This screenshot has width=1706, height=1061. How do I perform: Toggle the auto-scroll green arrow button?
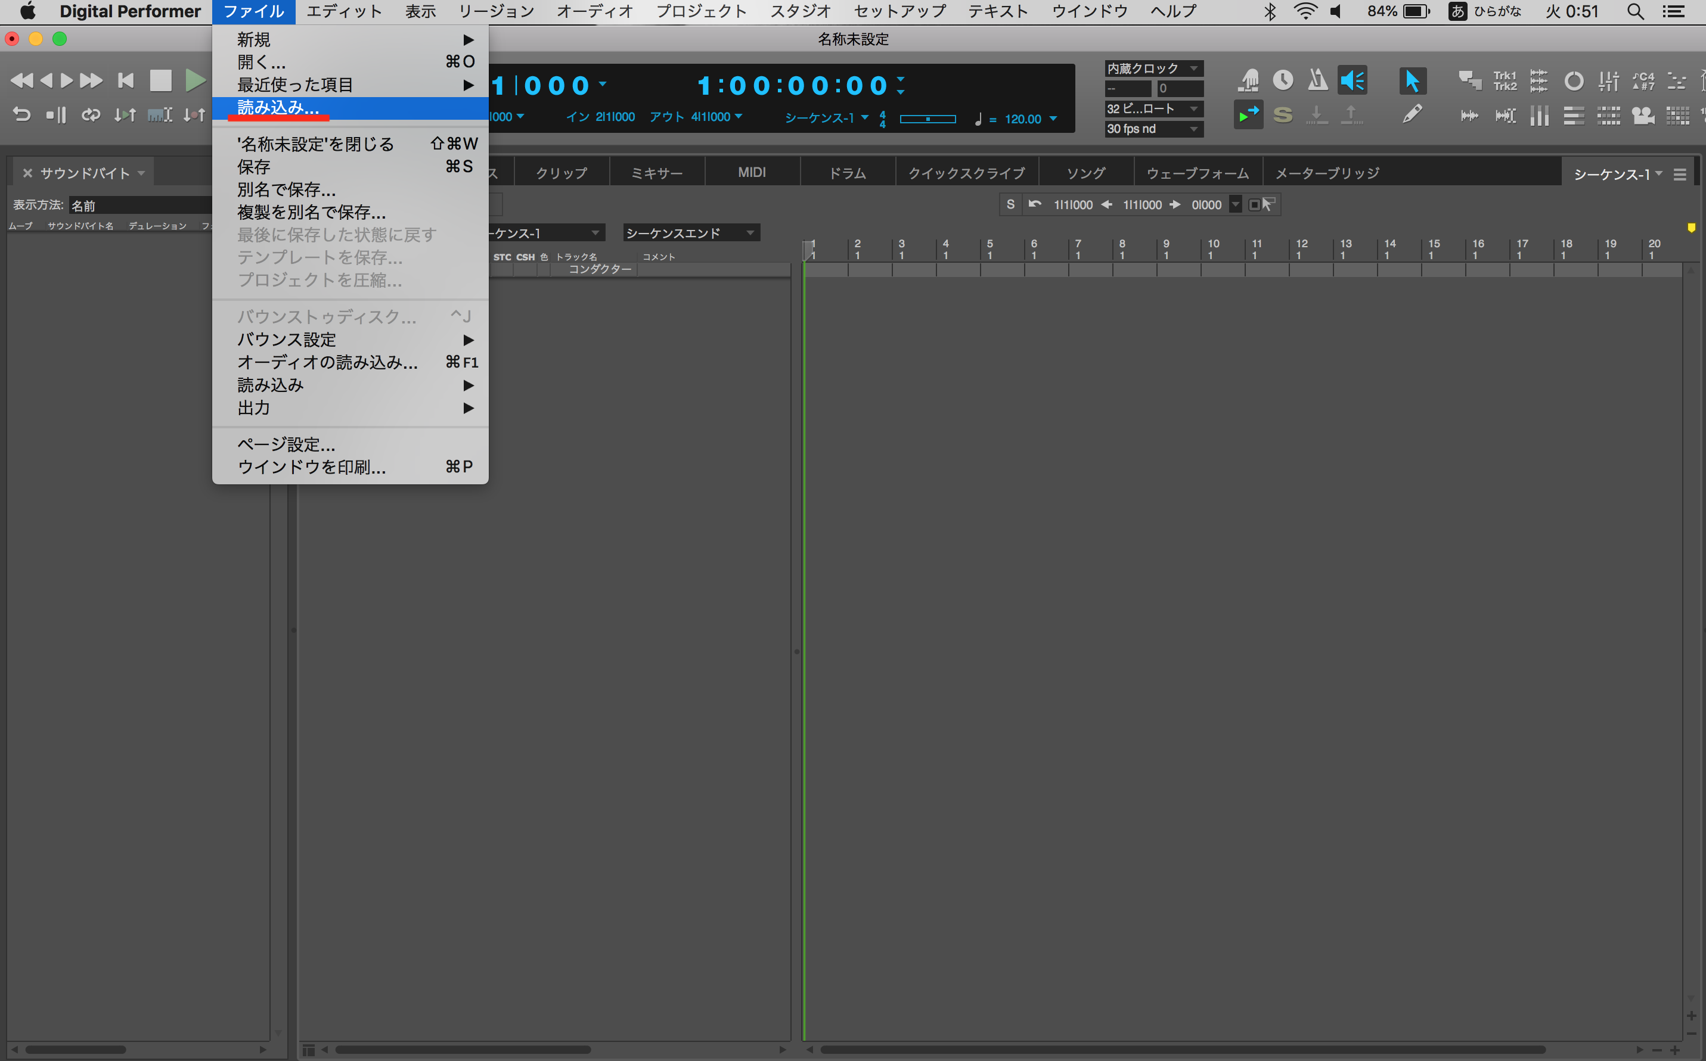pos(1248,115)
